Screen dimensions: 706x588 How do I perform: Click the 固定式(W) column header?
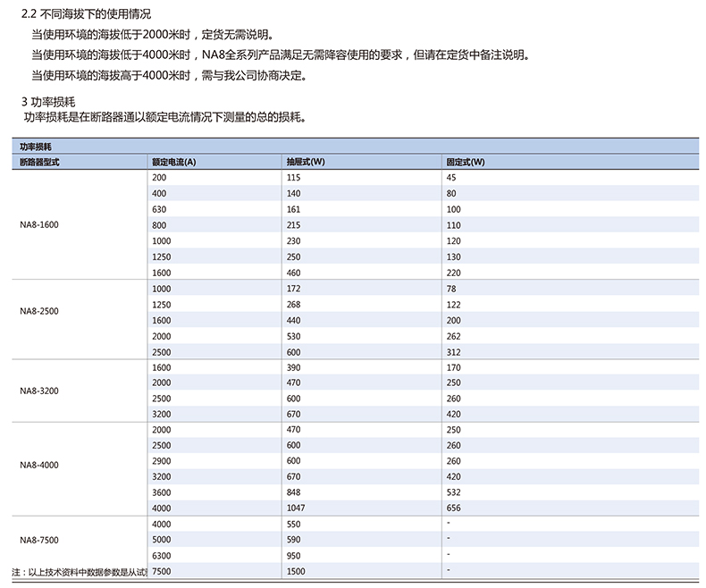466,162
